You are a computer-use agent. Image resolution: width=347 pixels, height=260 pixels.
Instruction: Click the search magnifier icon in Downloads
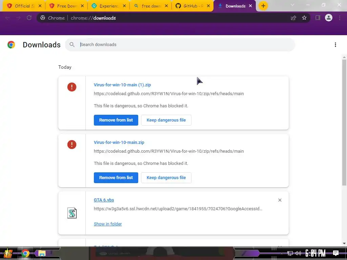click(72, 44)
